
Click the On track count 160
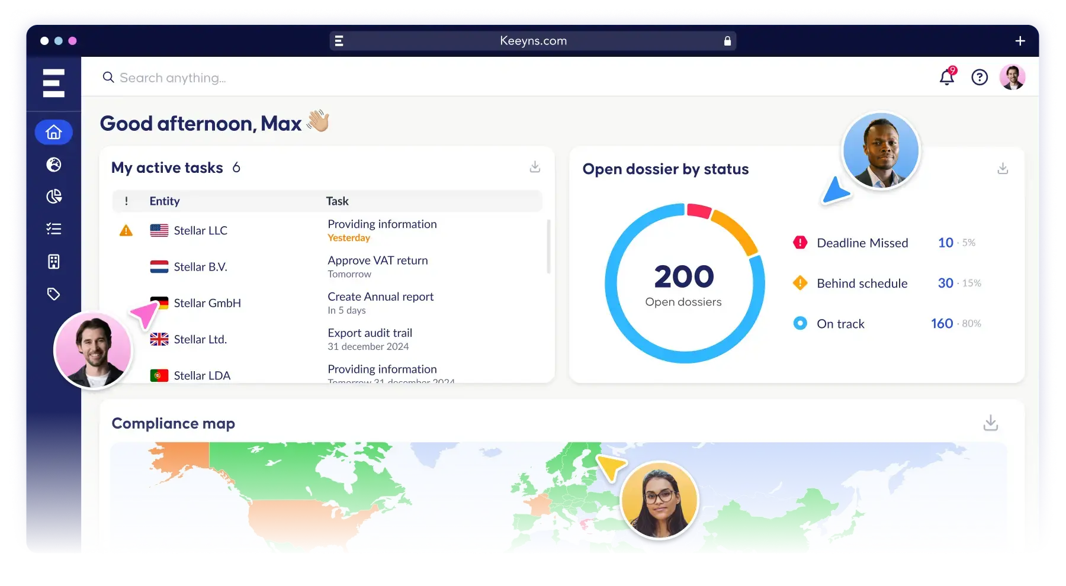(x=942, y=323)
